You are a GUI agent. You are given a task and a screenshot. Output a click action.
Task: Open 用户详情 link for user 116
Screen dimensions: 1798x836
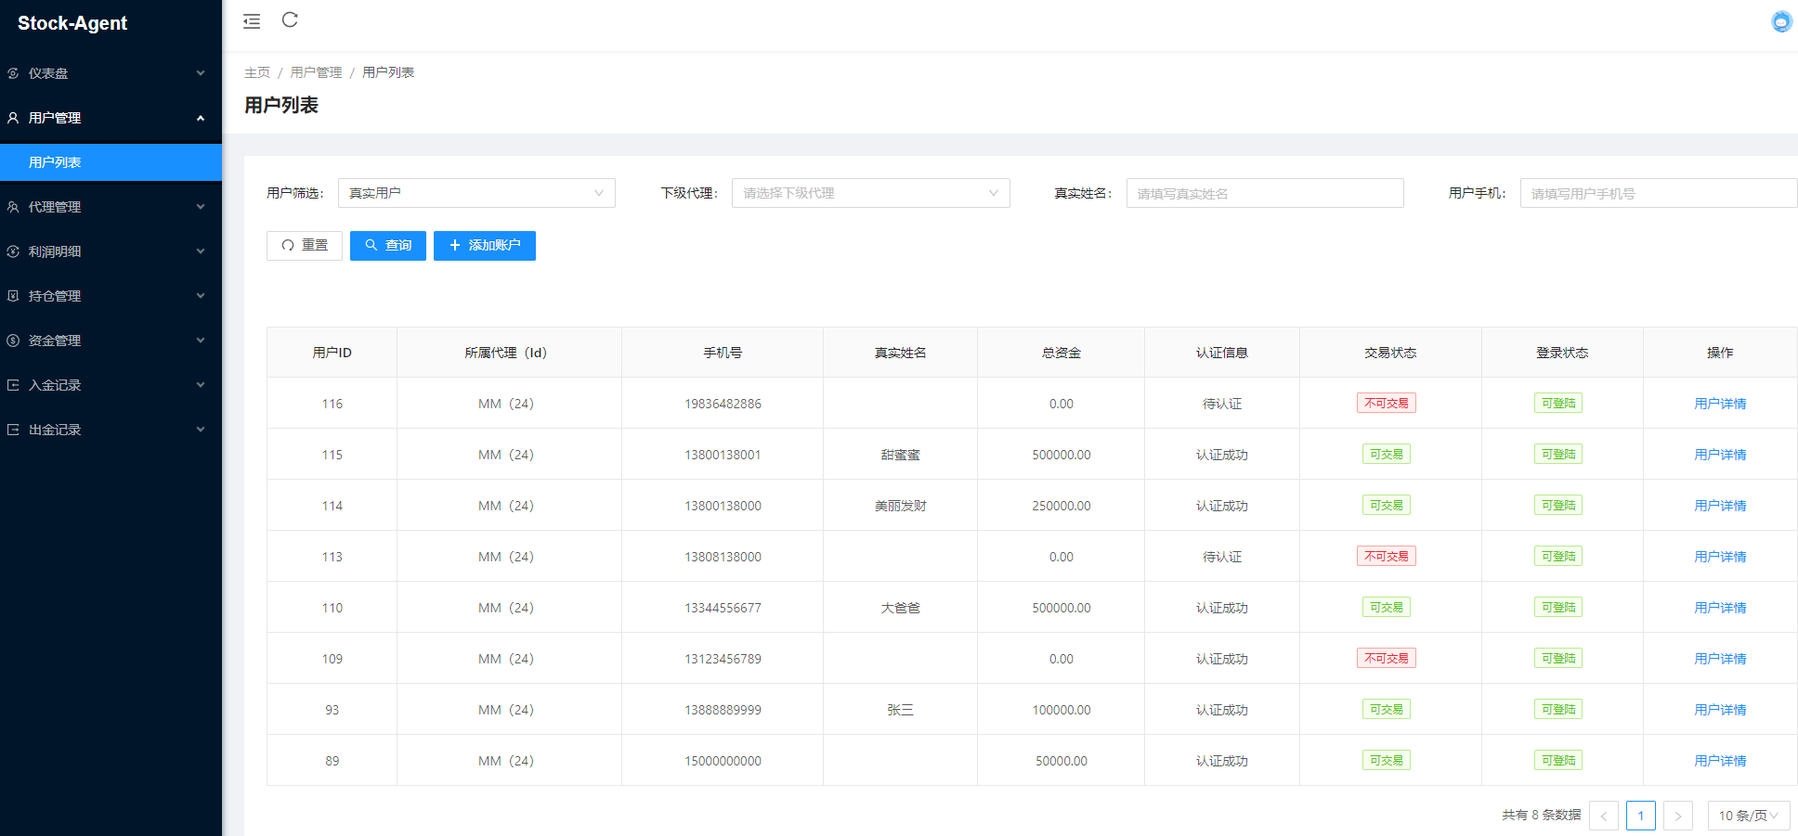coord(1719,404)
